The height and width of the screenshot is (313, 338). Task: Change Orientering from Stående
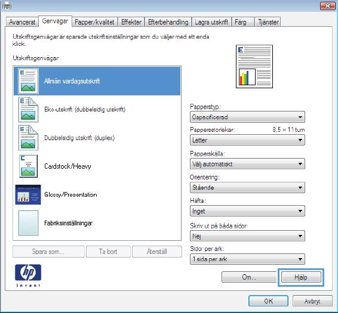pos(247,187)
